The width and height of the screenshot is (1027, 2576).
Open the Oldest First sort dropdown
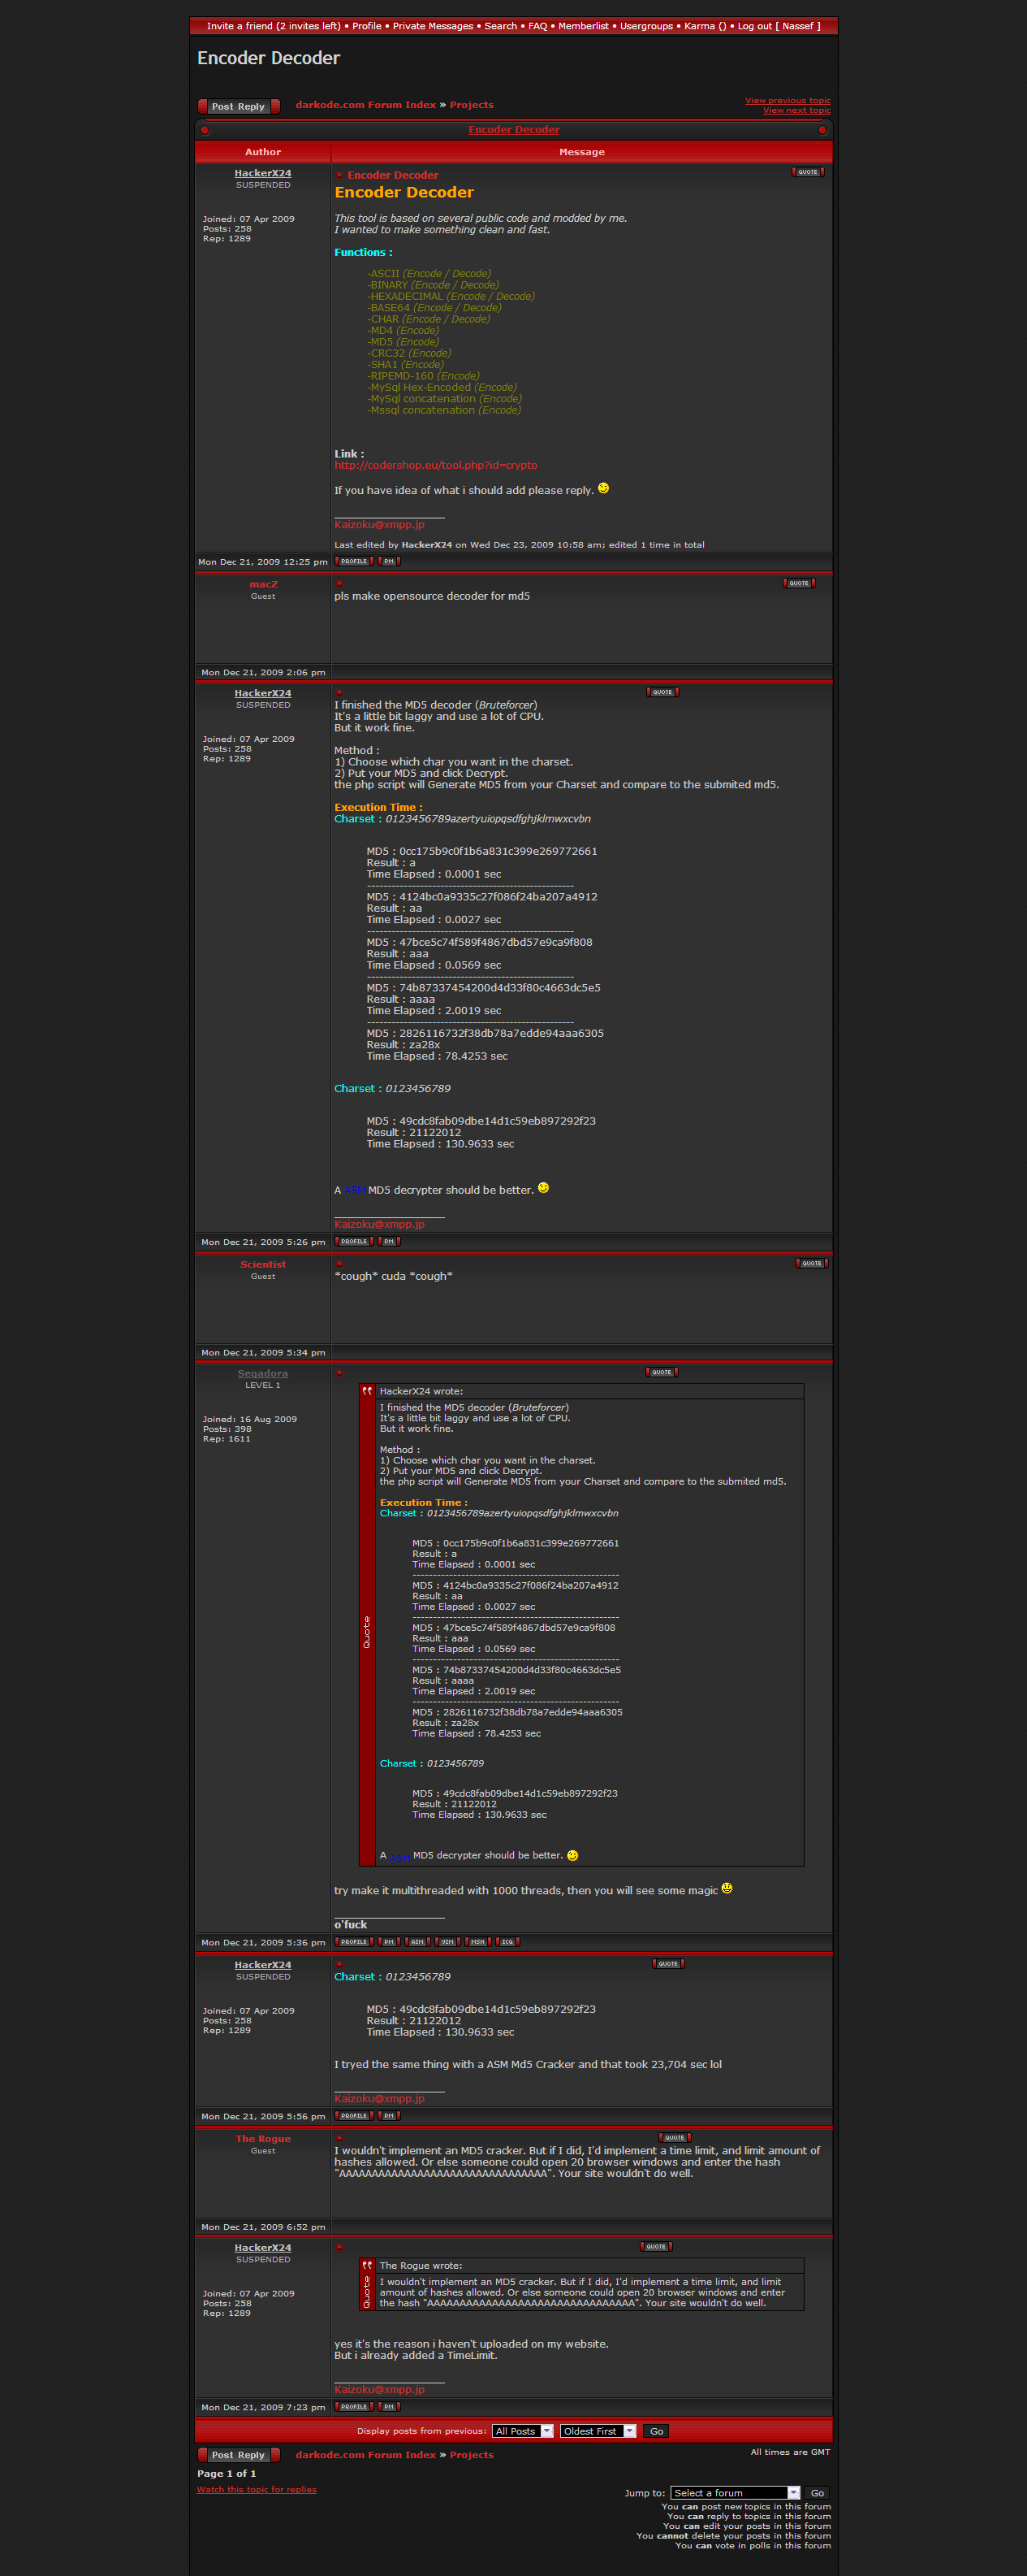[598, 2431]
